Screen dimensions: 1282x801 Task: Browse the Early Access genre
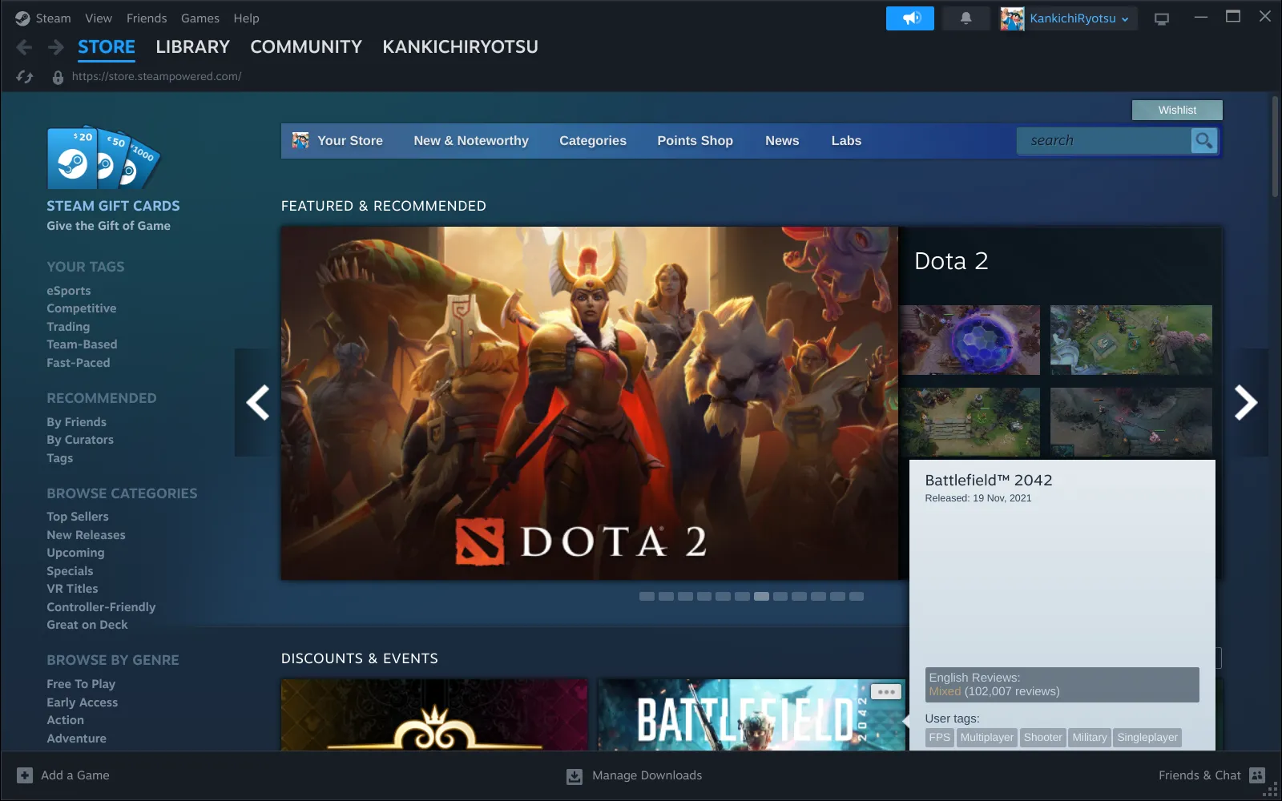pyautogui.click(x=82, y=702)
